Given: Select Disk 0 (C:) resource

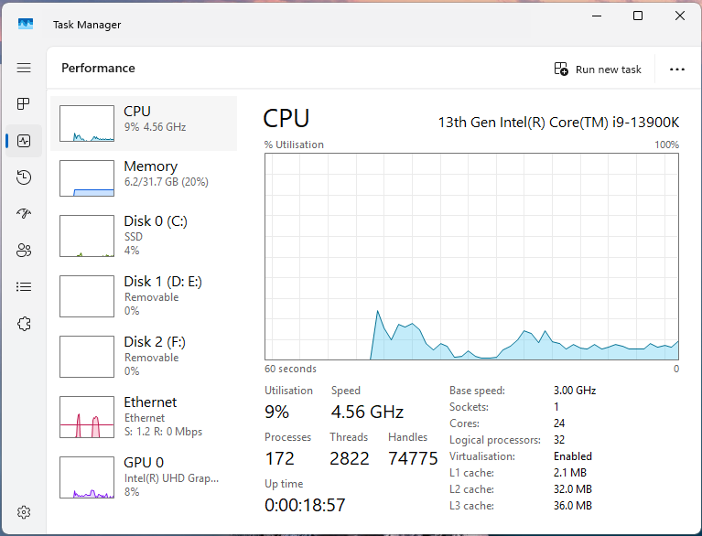Looking at the screenshot, I should click(x=144, y=236).
